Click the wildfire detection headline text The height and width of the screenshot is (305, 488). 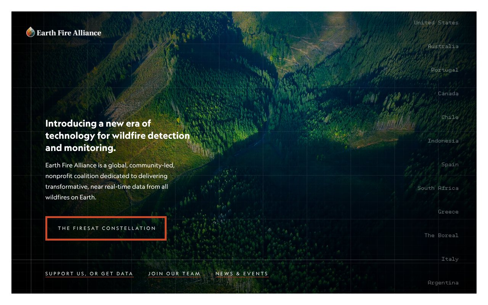coord(117,136)
